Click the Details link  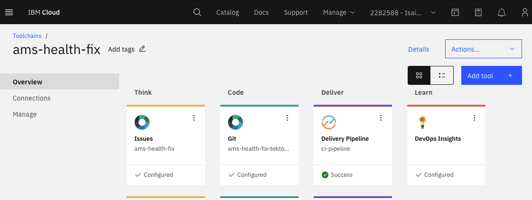pos(419,49)
